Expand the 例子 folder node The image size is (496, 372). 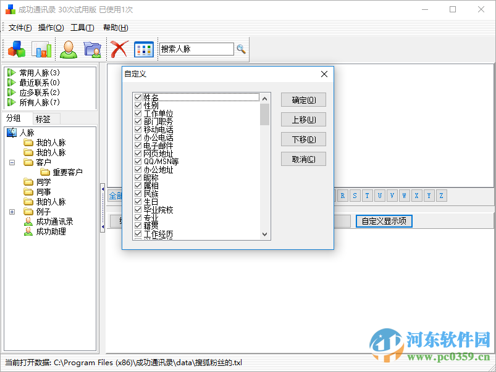12,212
